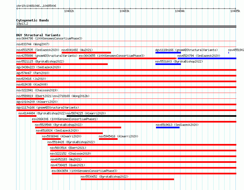The height and width of the screenshot is (190, 244).
Task: Click the red nsv5589819 feature bar
Action: pyautogui.click(x=30, y=99)
